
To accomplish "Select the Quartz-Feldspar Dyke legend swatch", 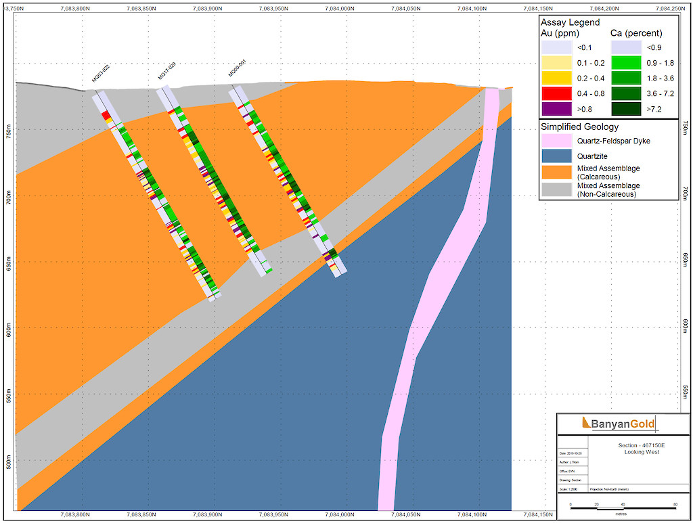I will (558, 141).
